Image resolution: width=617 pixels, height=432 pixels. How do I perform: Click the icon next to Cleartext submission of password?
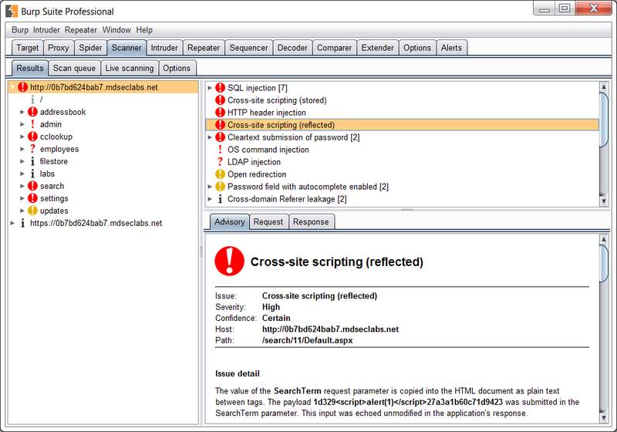click(x=221, y=137)
